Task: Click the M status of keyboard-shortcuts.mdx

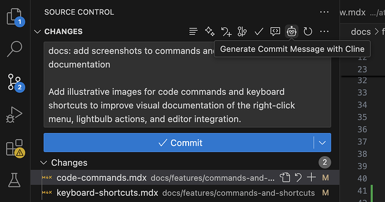Action: tap(325, 193)
